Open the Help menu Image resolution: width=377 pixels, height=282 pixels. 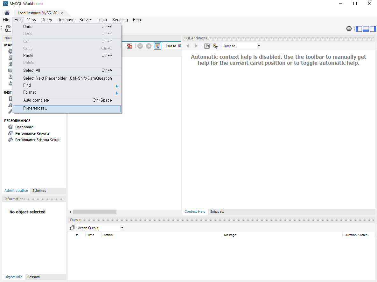tap(137, 20)
